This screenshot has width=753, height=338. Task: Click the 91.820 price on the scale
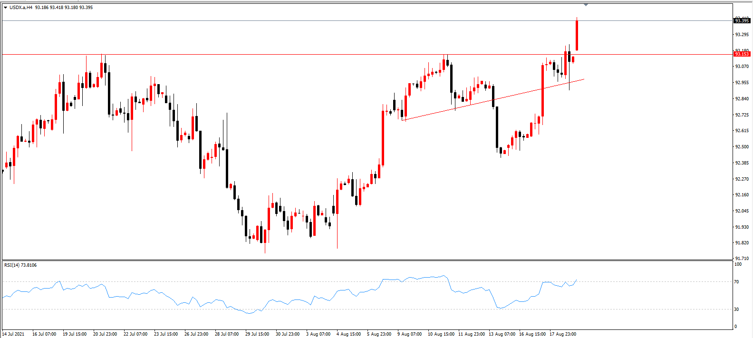(742, 243)
